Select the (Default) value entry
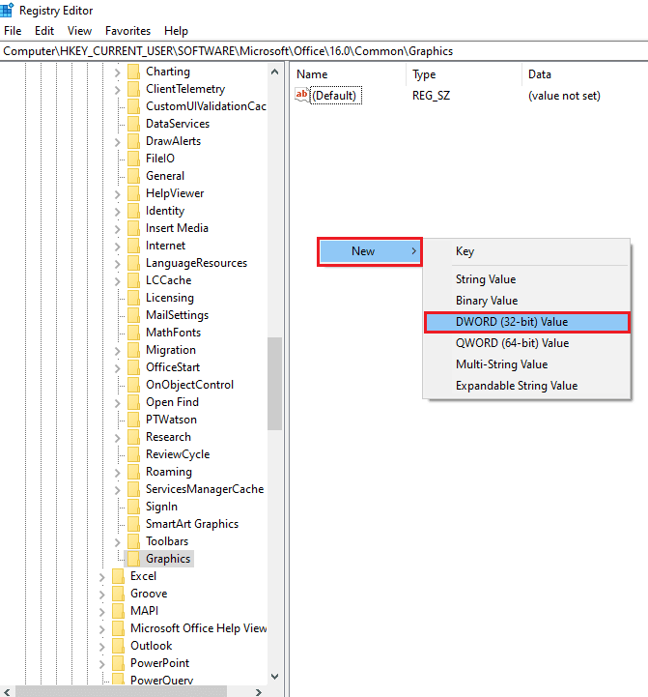648x697 pixels. point(336,96)
